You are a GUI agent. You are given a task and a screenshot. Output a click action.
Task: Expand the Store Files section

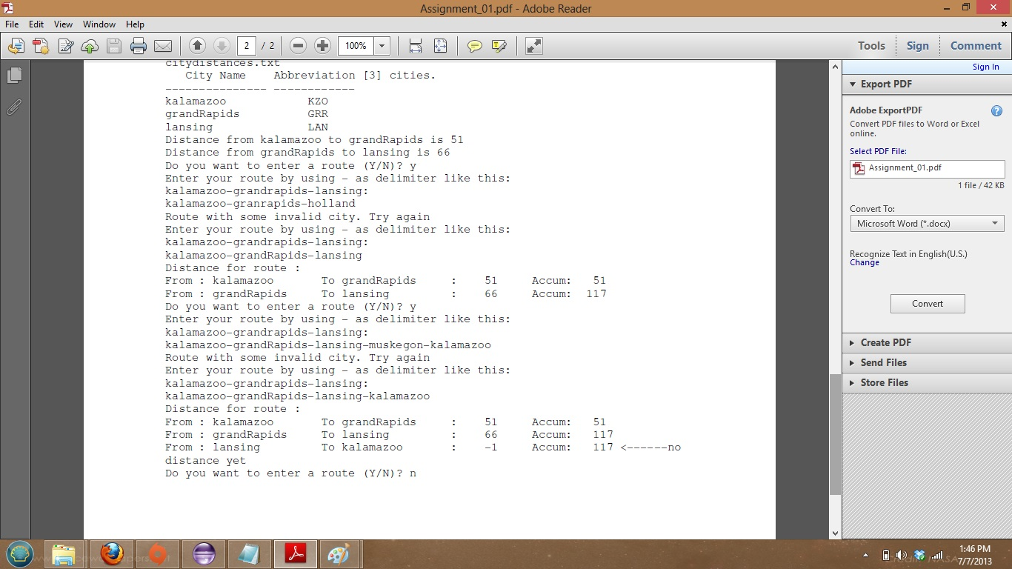click(927, 383)
